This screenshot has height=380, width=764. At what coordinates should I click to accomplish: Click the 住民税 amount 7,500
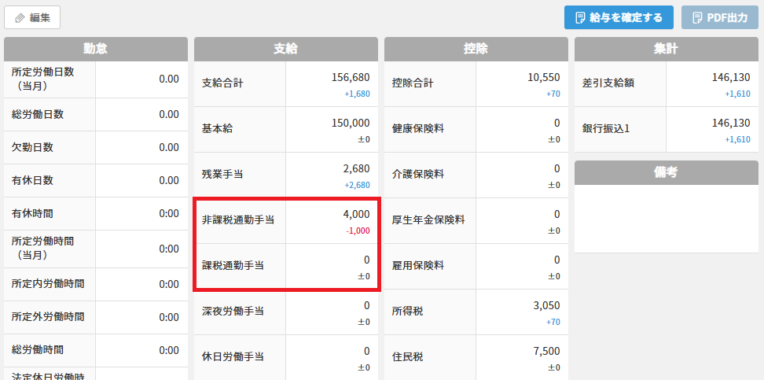tap(547, 351)
